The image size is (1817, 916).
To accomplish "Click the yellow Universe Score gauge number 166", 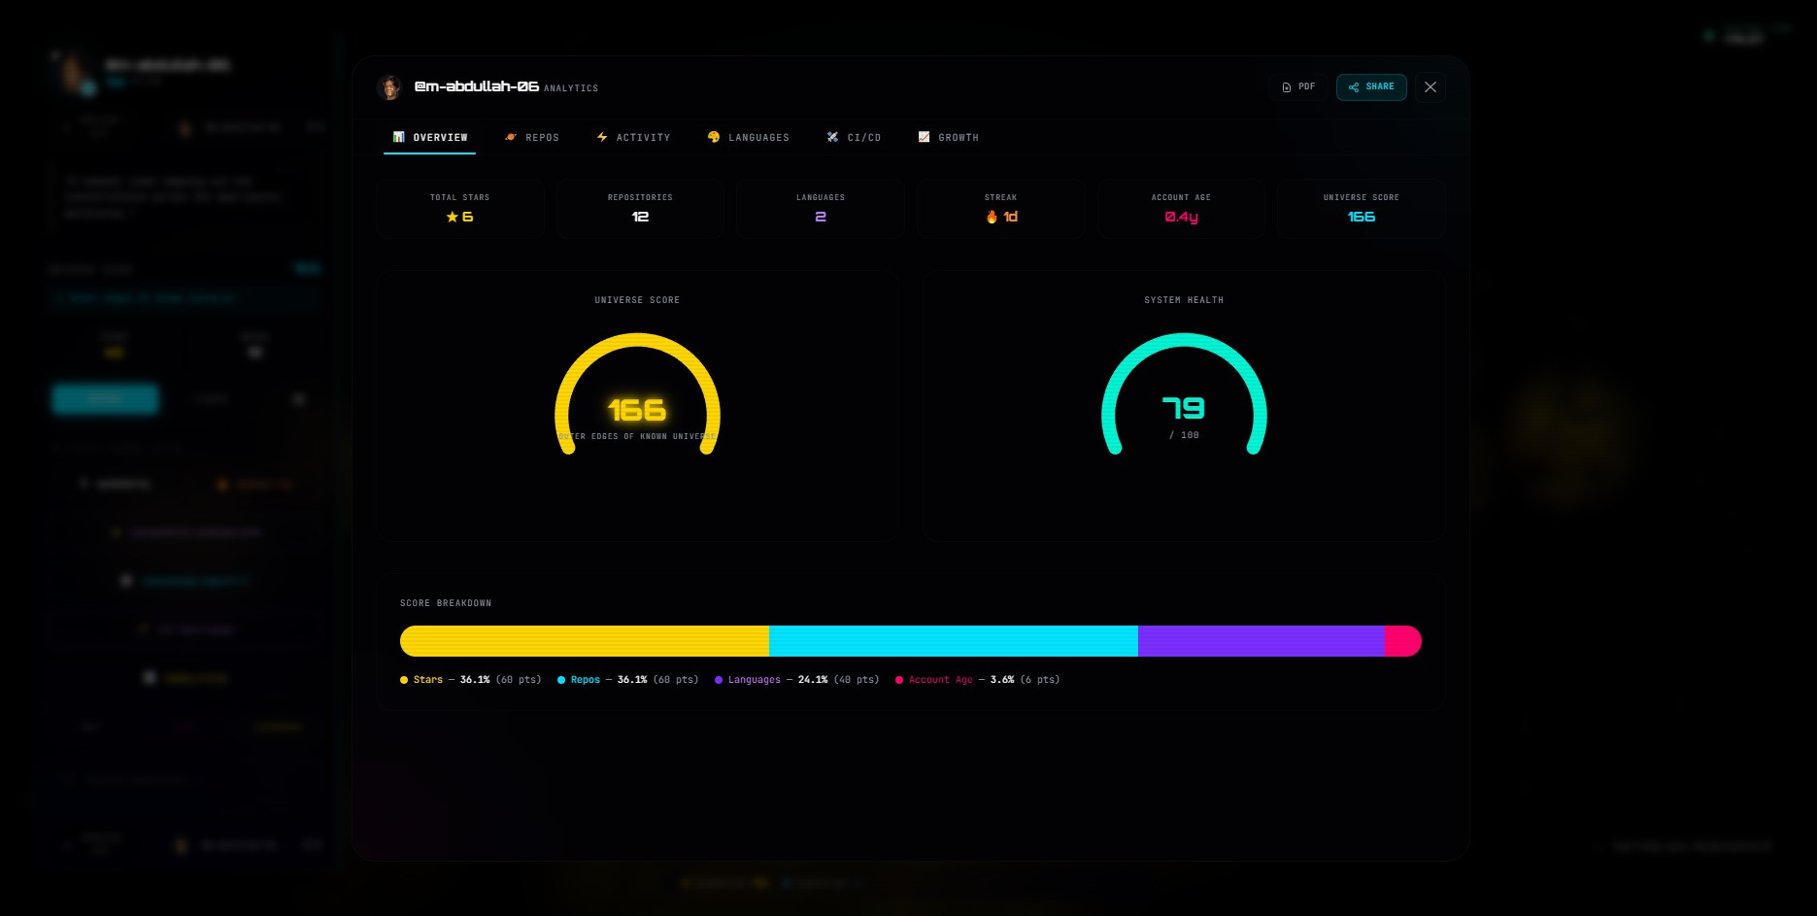I will coord(637,410).
